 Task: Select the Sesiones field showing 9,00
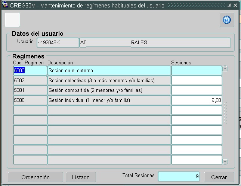point(197,100)
